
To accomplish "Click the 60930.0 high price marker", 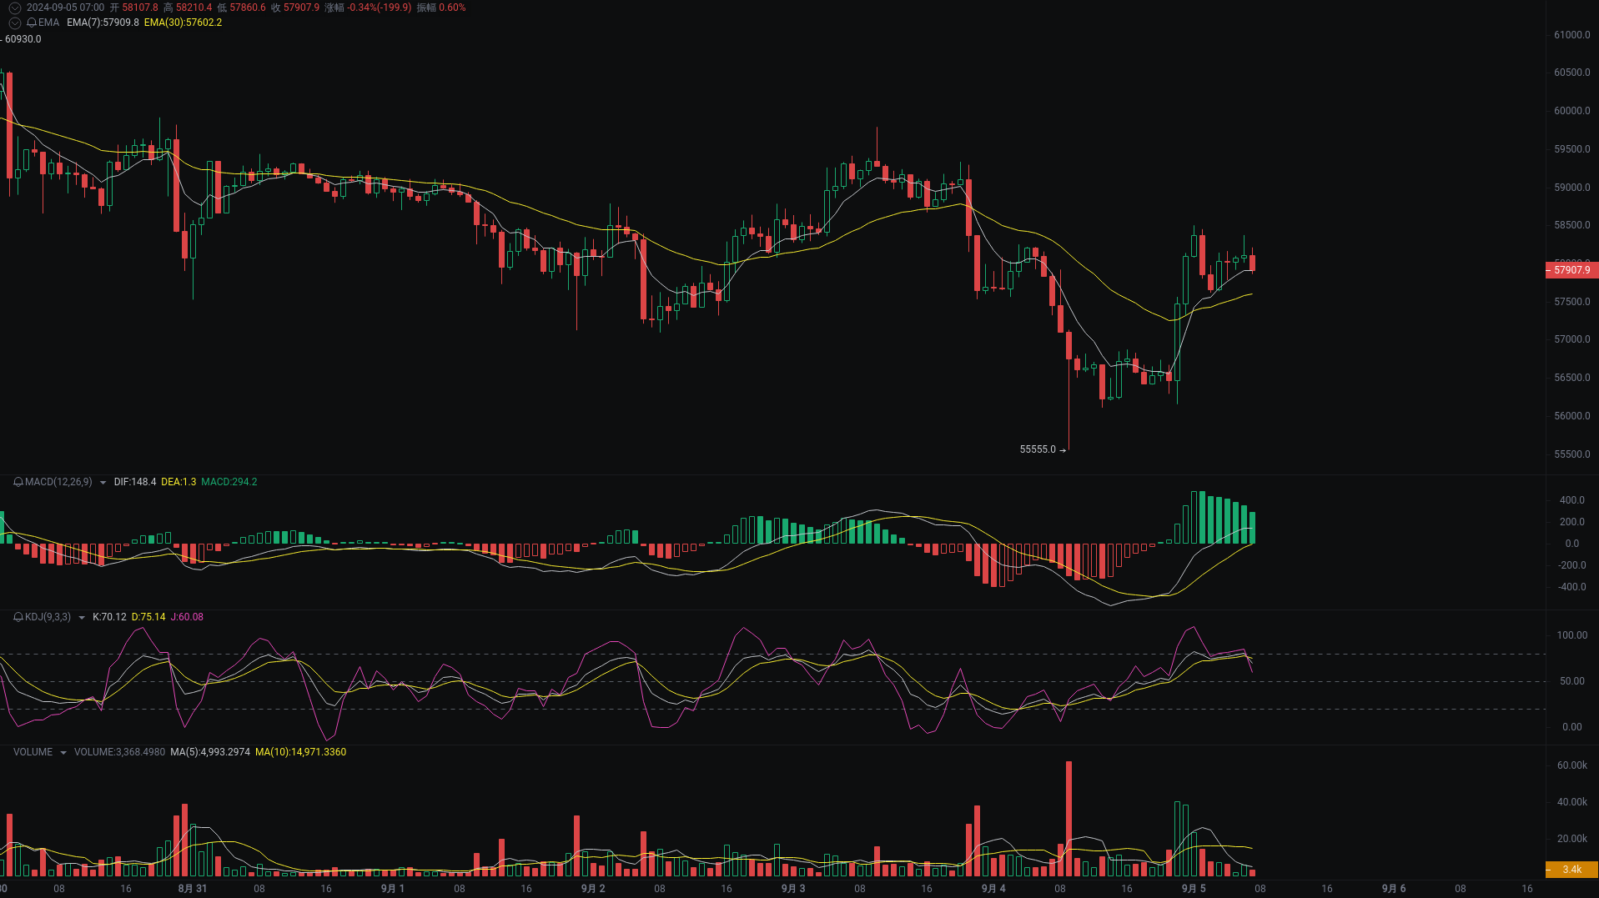I will pyautogui.click(x=23, y=39).
